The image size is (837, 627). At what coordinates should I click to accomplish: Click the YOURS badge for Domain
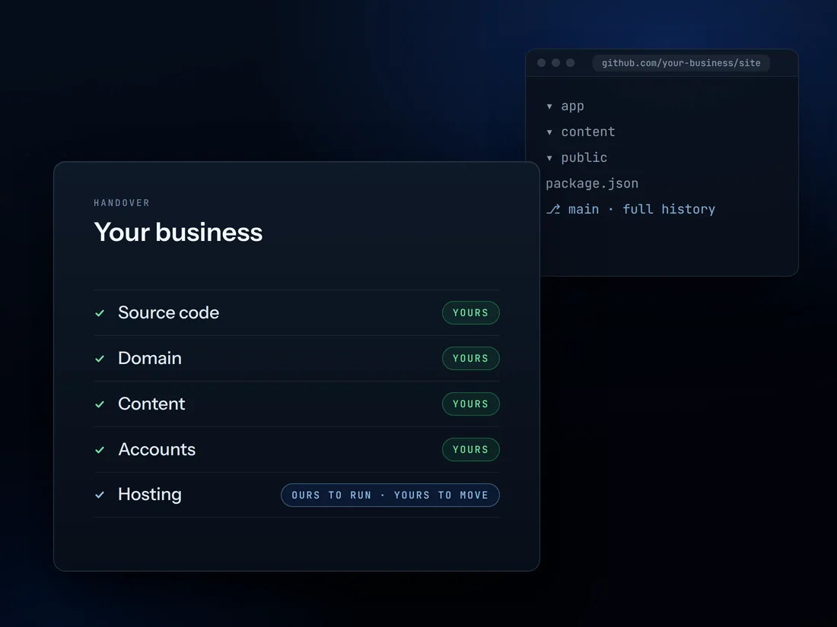click(x=471, y=358)
